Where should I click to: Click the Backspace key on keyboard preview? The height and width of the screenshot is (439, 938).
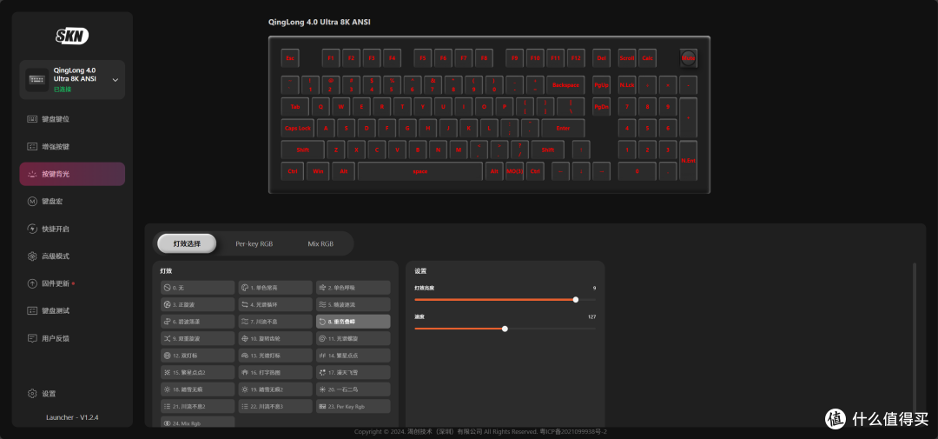tap(566, 85)
